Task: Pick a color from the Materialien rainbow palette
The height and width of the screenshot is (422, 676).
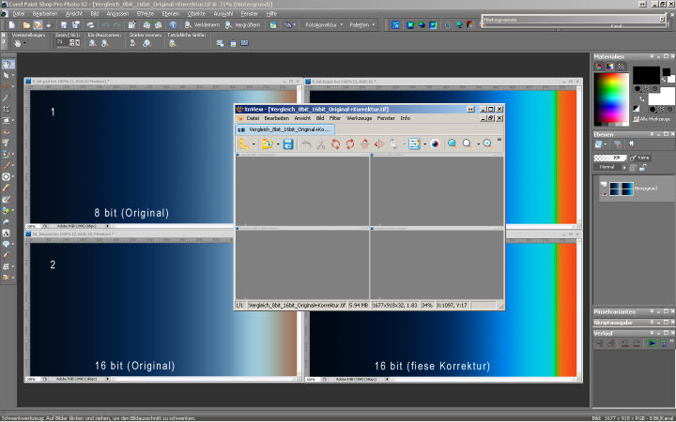Action: point(610,94)
